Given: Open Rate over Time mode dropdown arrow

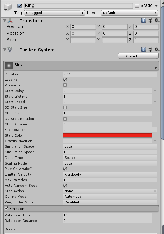Looking at the screenshot, I should [x=155, y=215].
